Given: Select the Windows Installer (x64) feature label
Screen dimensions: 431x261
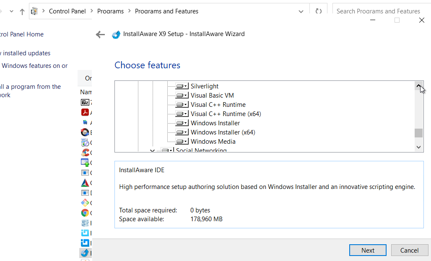Looking at the screenshot, I should [x=223, y=132].
